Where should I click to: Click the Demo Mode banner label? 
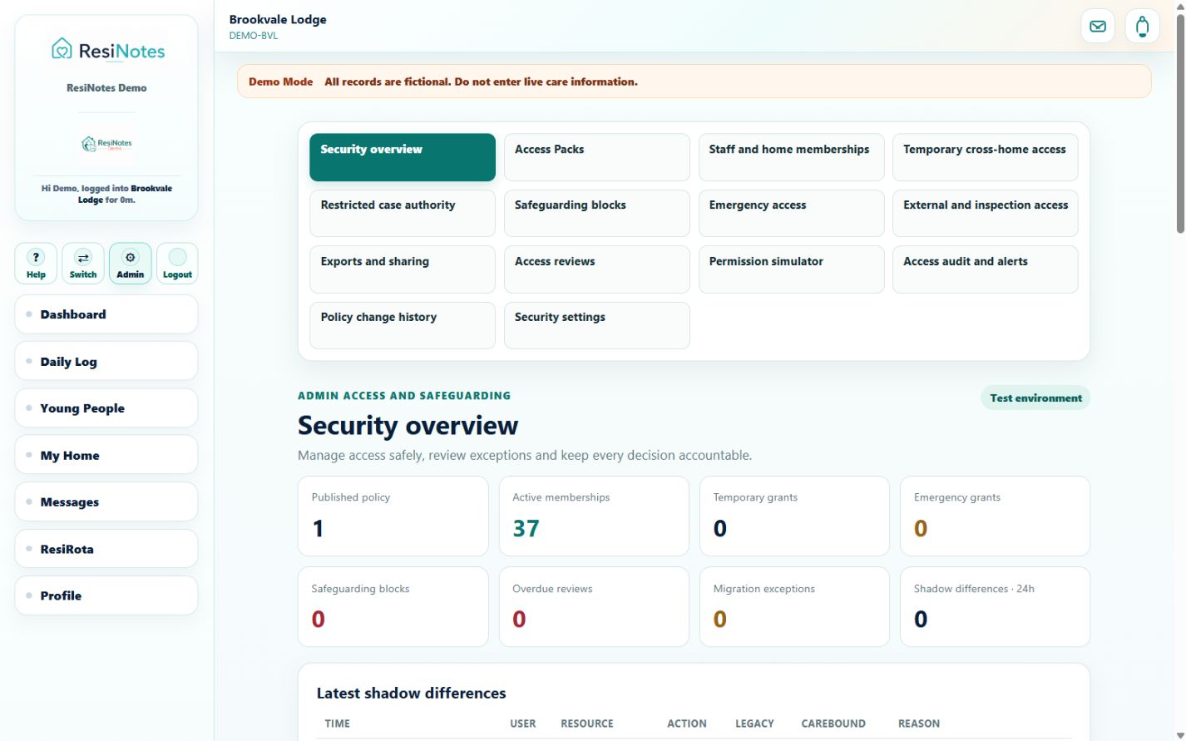click(281, 82)
